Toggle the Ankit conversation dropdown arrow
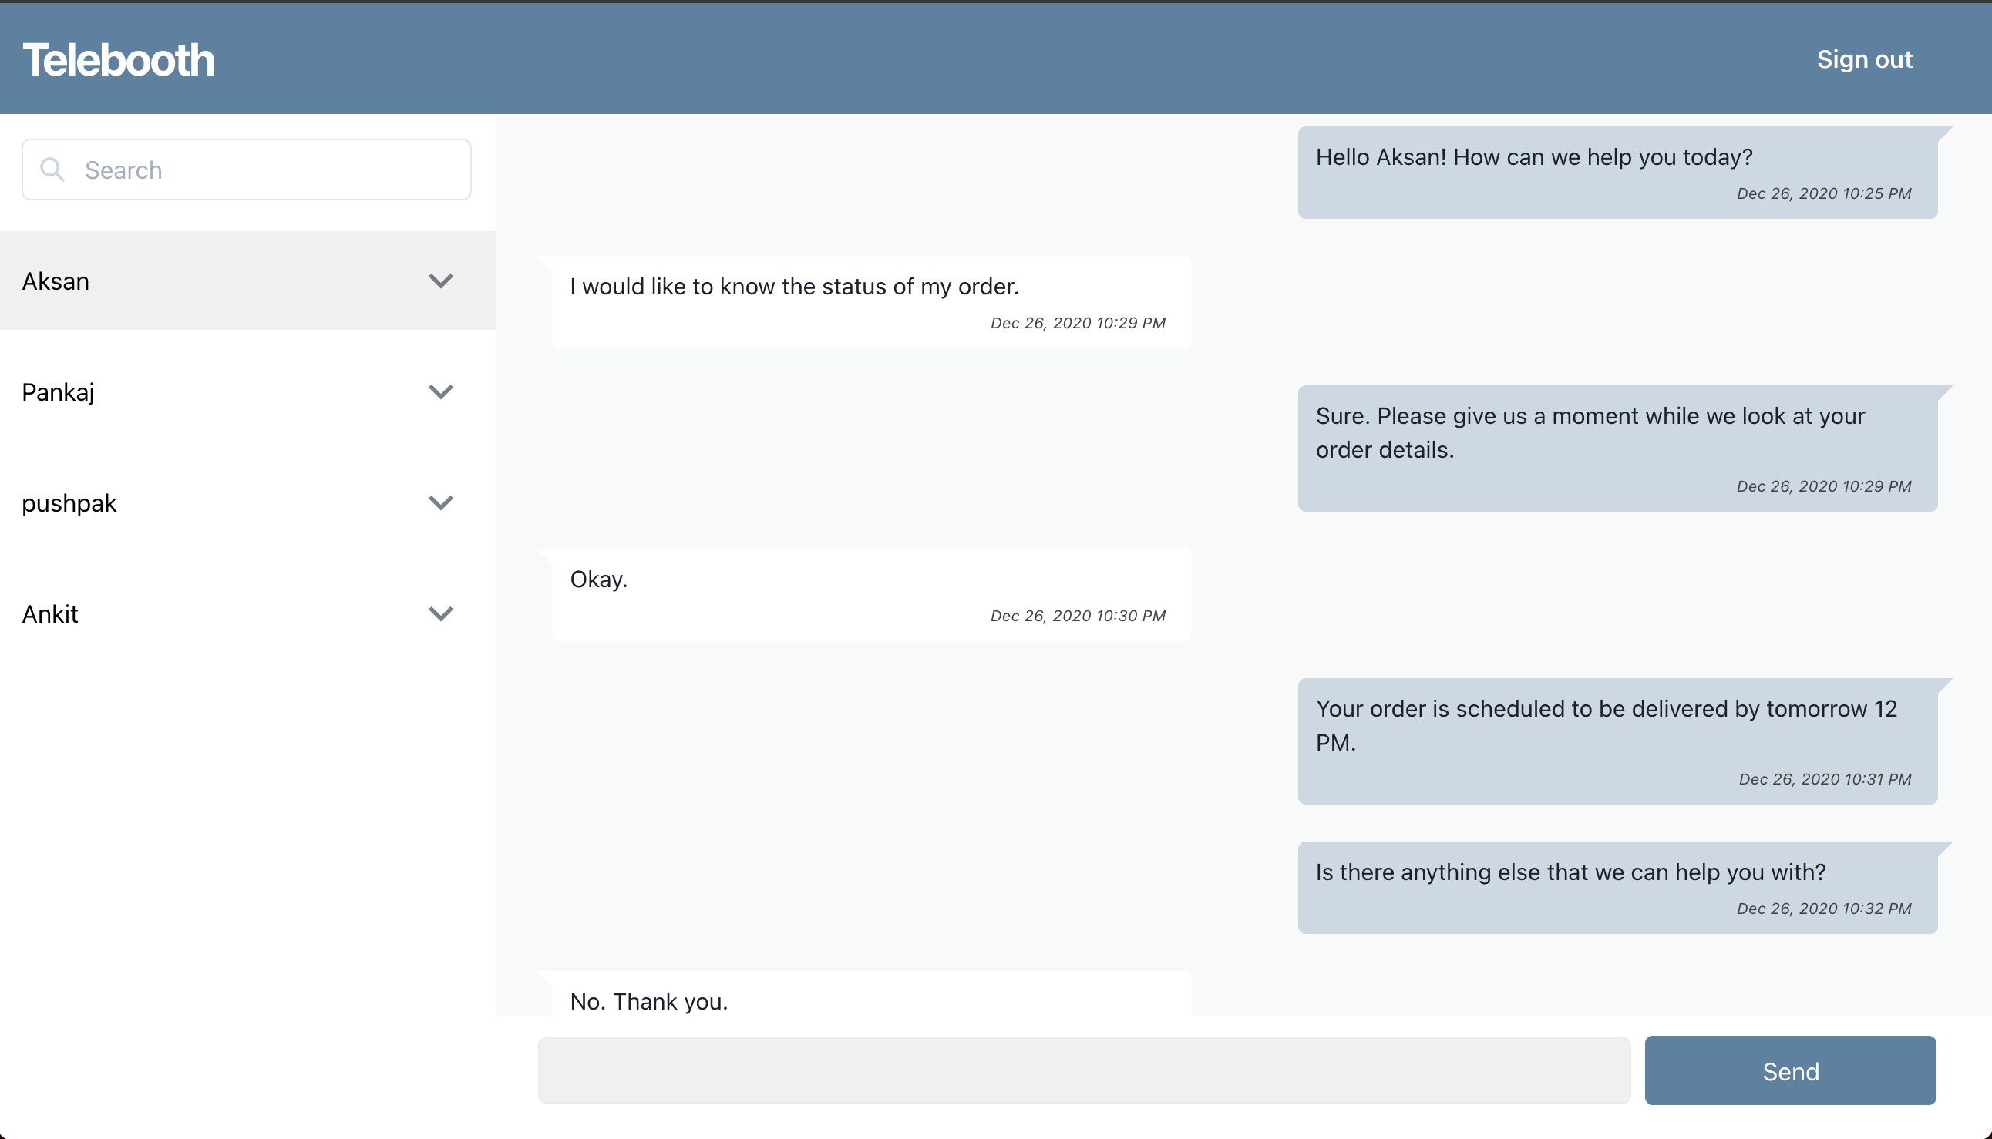Viewport: 1992px width, 1139px height. [440, 613]
